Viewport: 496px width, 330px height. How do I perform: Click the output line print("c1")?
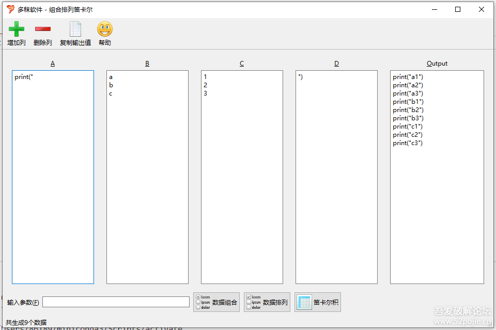click(408, 127)
